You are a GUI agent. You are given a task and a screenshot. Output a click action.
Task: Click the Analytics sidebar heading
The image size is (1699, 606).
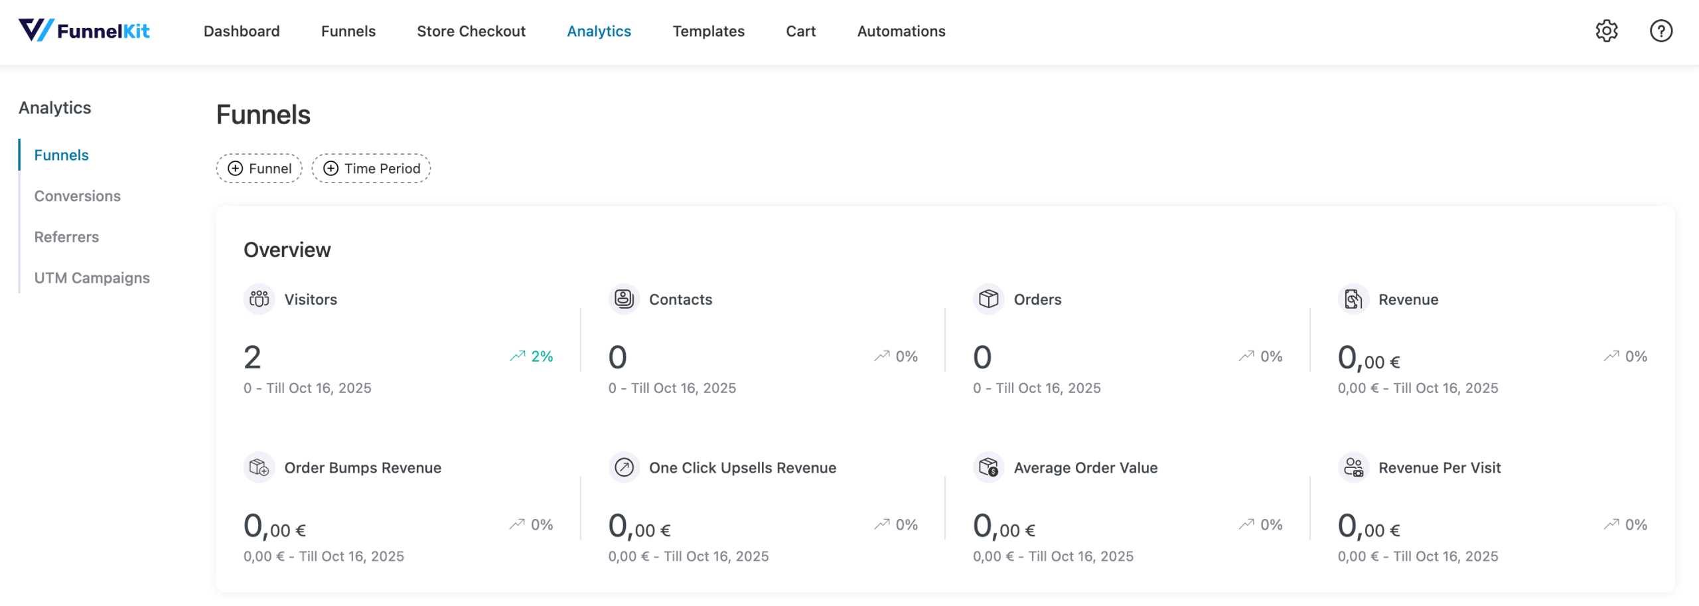tap(54, 108)
